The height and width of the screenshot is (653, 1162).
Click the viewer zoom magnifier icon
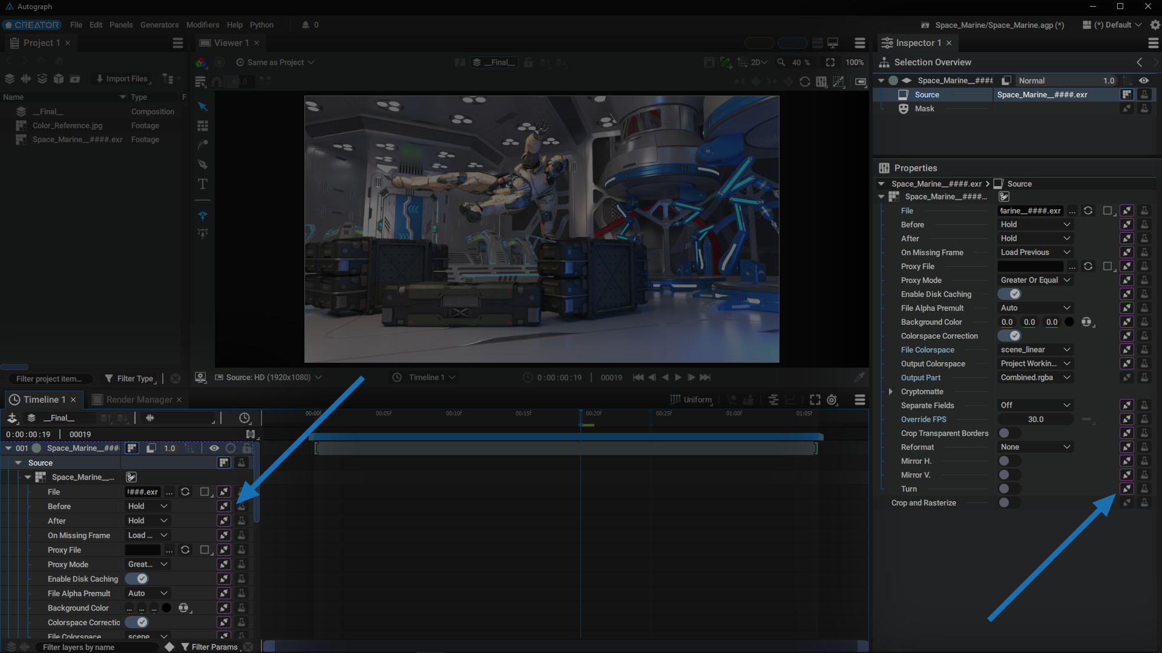(x=781, y=62)
